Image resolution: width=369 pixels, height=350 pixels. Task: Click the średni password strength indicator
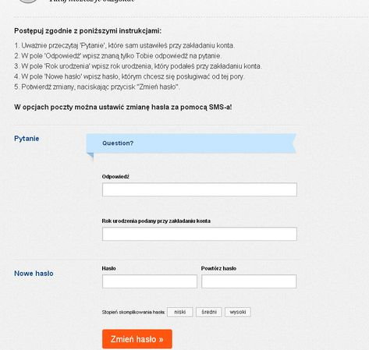coord(209,312)
